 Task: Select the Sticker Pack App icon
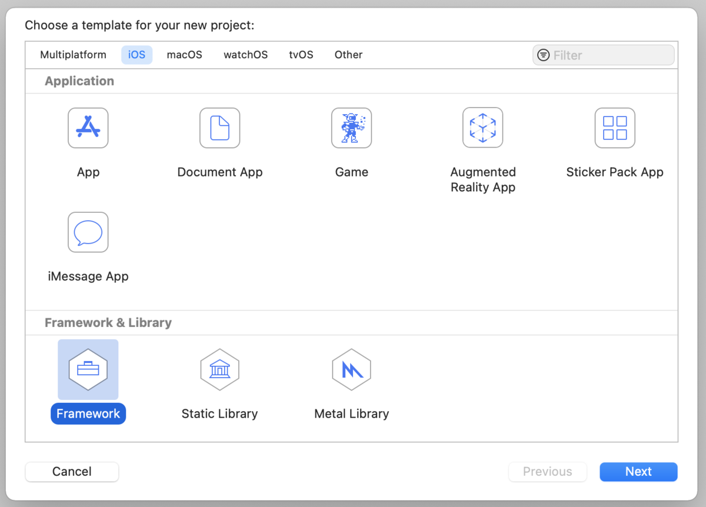615,128
